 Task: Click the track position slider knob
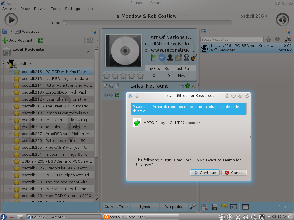coord(64,23)
